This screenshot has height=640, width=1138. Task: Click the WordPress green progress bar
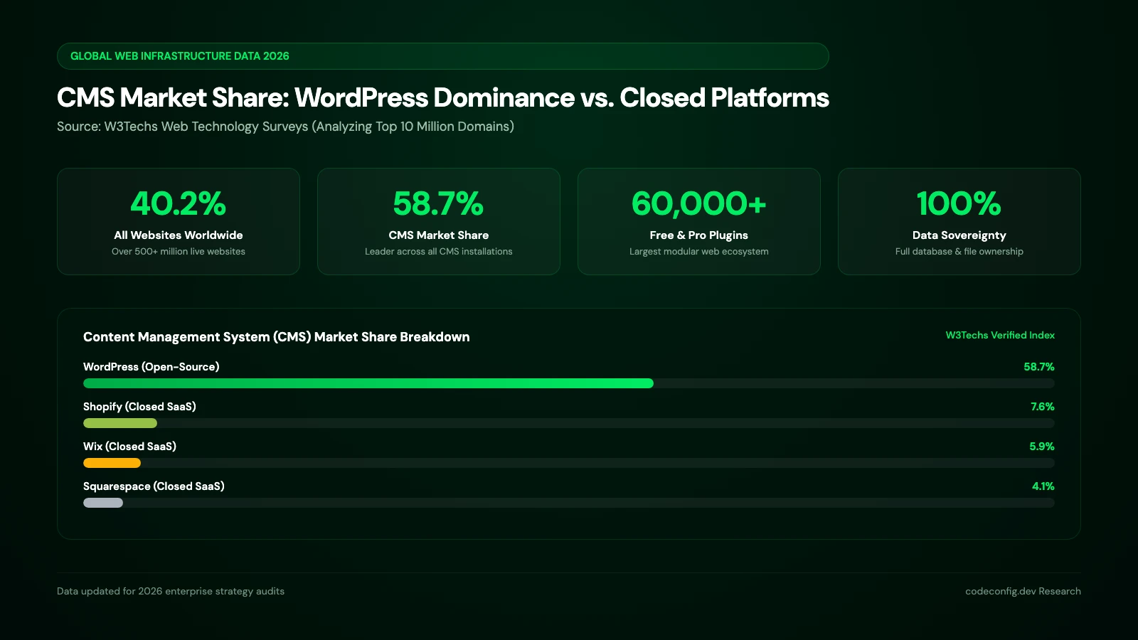[x=368, y=383]
